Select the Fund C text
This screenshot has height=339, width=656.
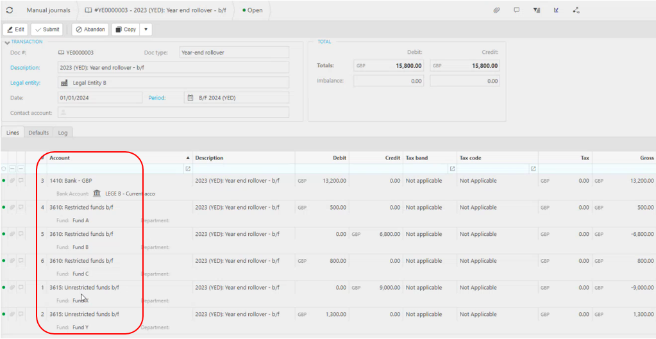[81, 274]
